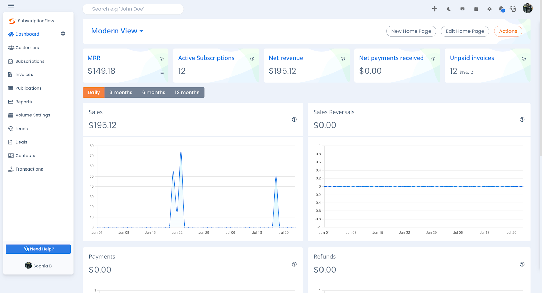
Task: Select the 3 months tab
Action: coord(121,93)
